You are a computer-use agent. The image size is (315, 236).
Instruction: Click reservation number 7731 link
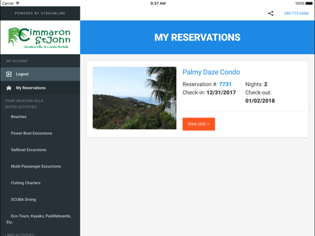click(x=225, y=84)
